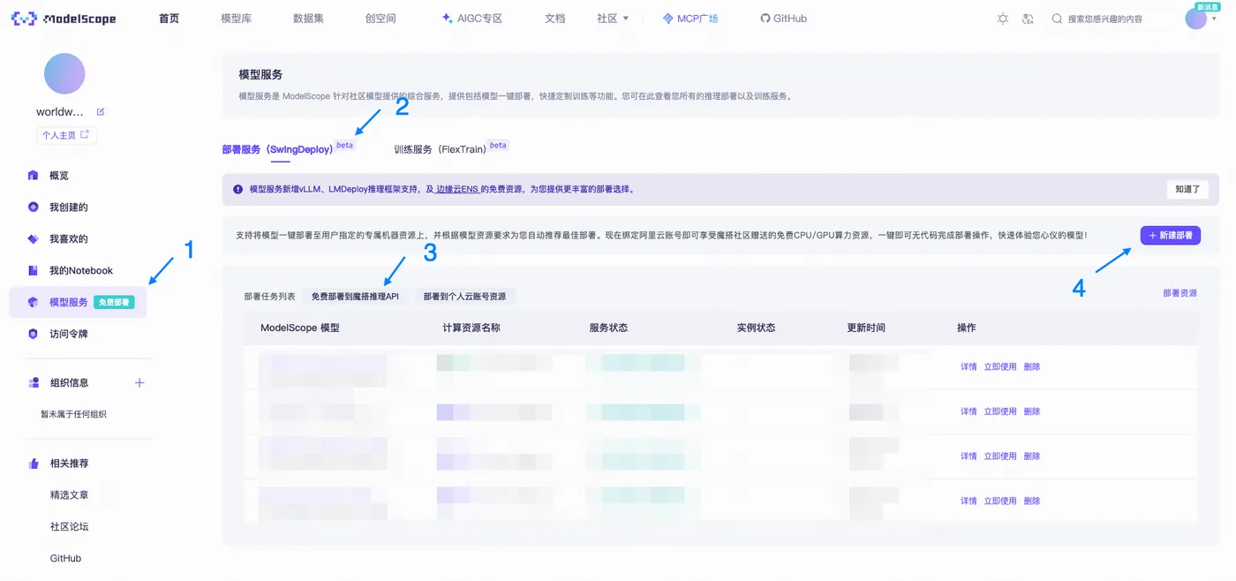
Task: Click the edit icon beside the username
Action: (x=101, y=112)
